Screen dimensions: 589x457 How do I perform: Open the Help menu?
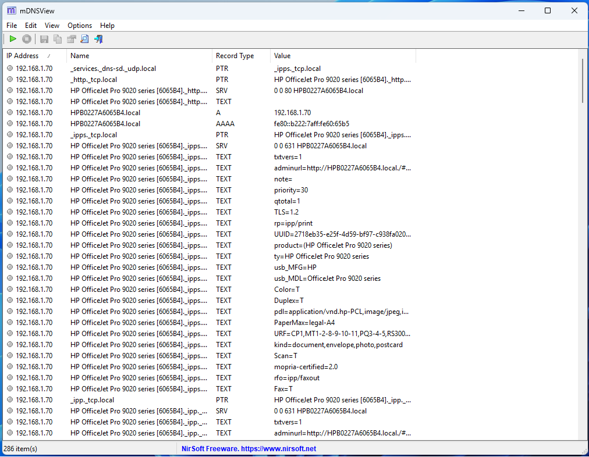pyautogui.click(x=107, y=26)
